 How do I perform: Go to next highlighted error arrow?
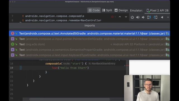tap(126, 17)
